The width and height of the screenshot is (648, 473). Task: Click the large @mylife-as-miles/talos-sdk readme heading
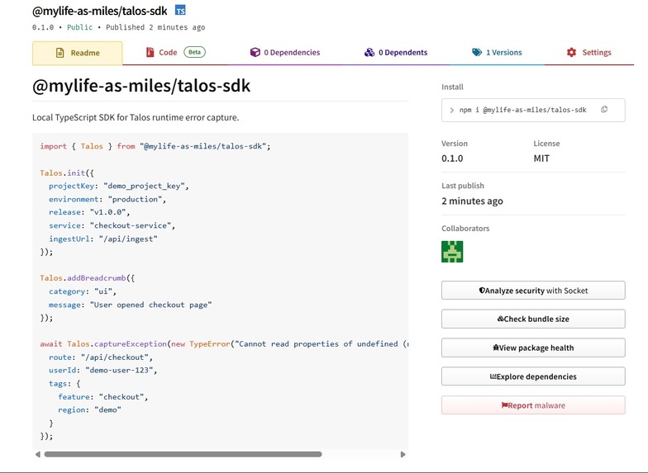[x=141, y=86]
